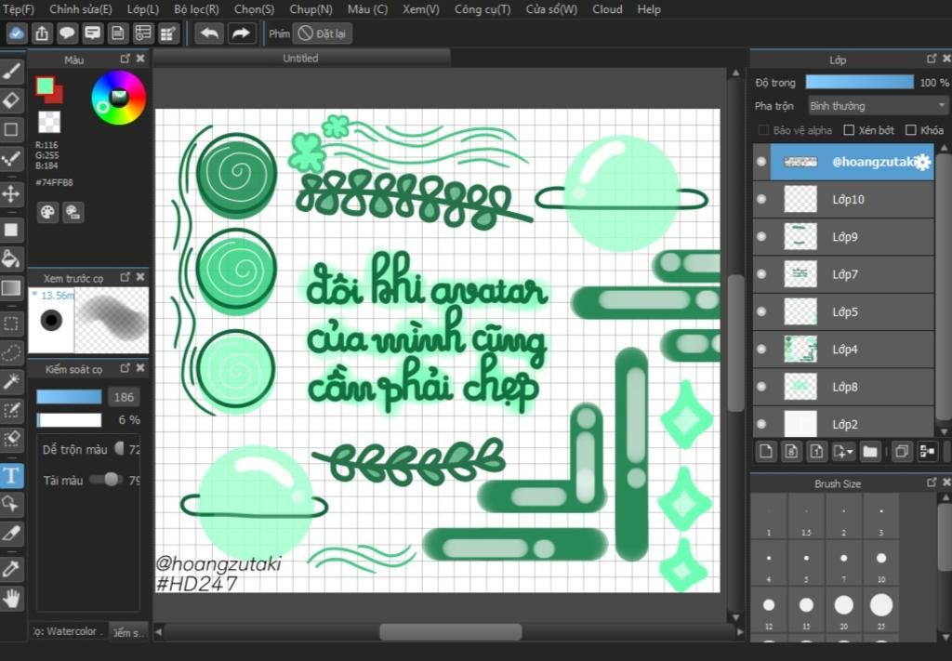This screenshot has width=952, height=661.
Task: Choose brush size preset 10
Action: coord(881,563)
